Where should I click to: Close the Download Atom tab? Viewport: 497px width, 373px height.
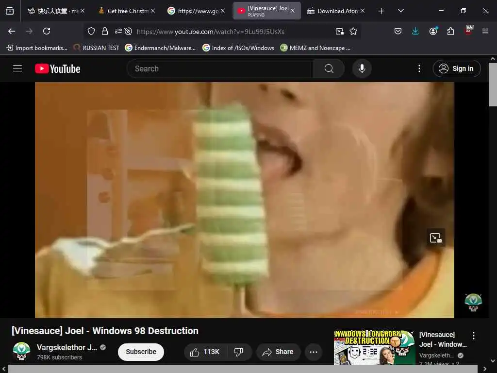[363, 11]
